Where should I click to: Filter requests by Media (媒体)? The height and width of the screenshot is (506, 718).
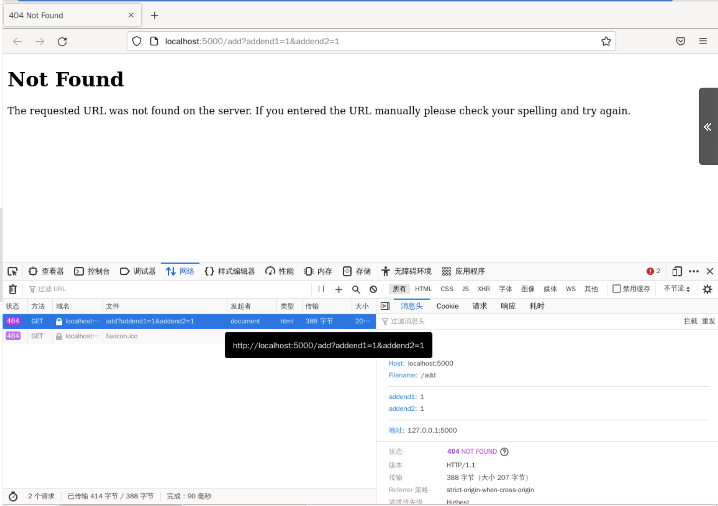click(550, 289)
